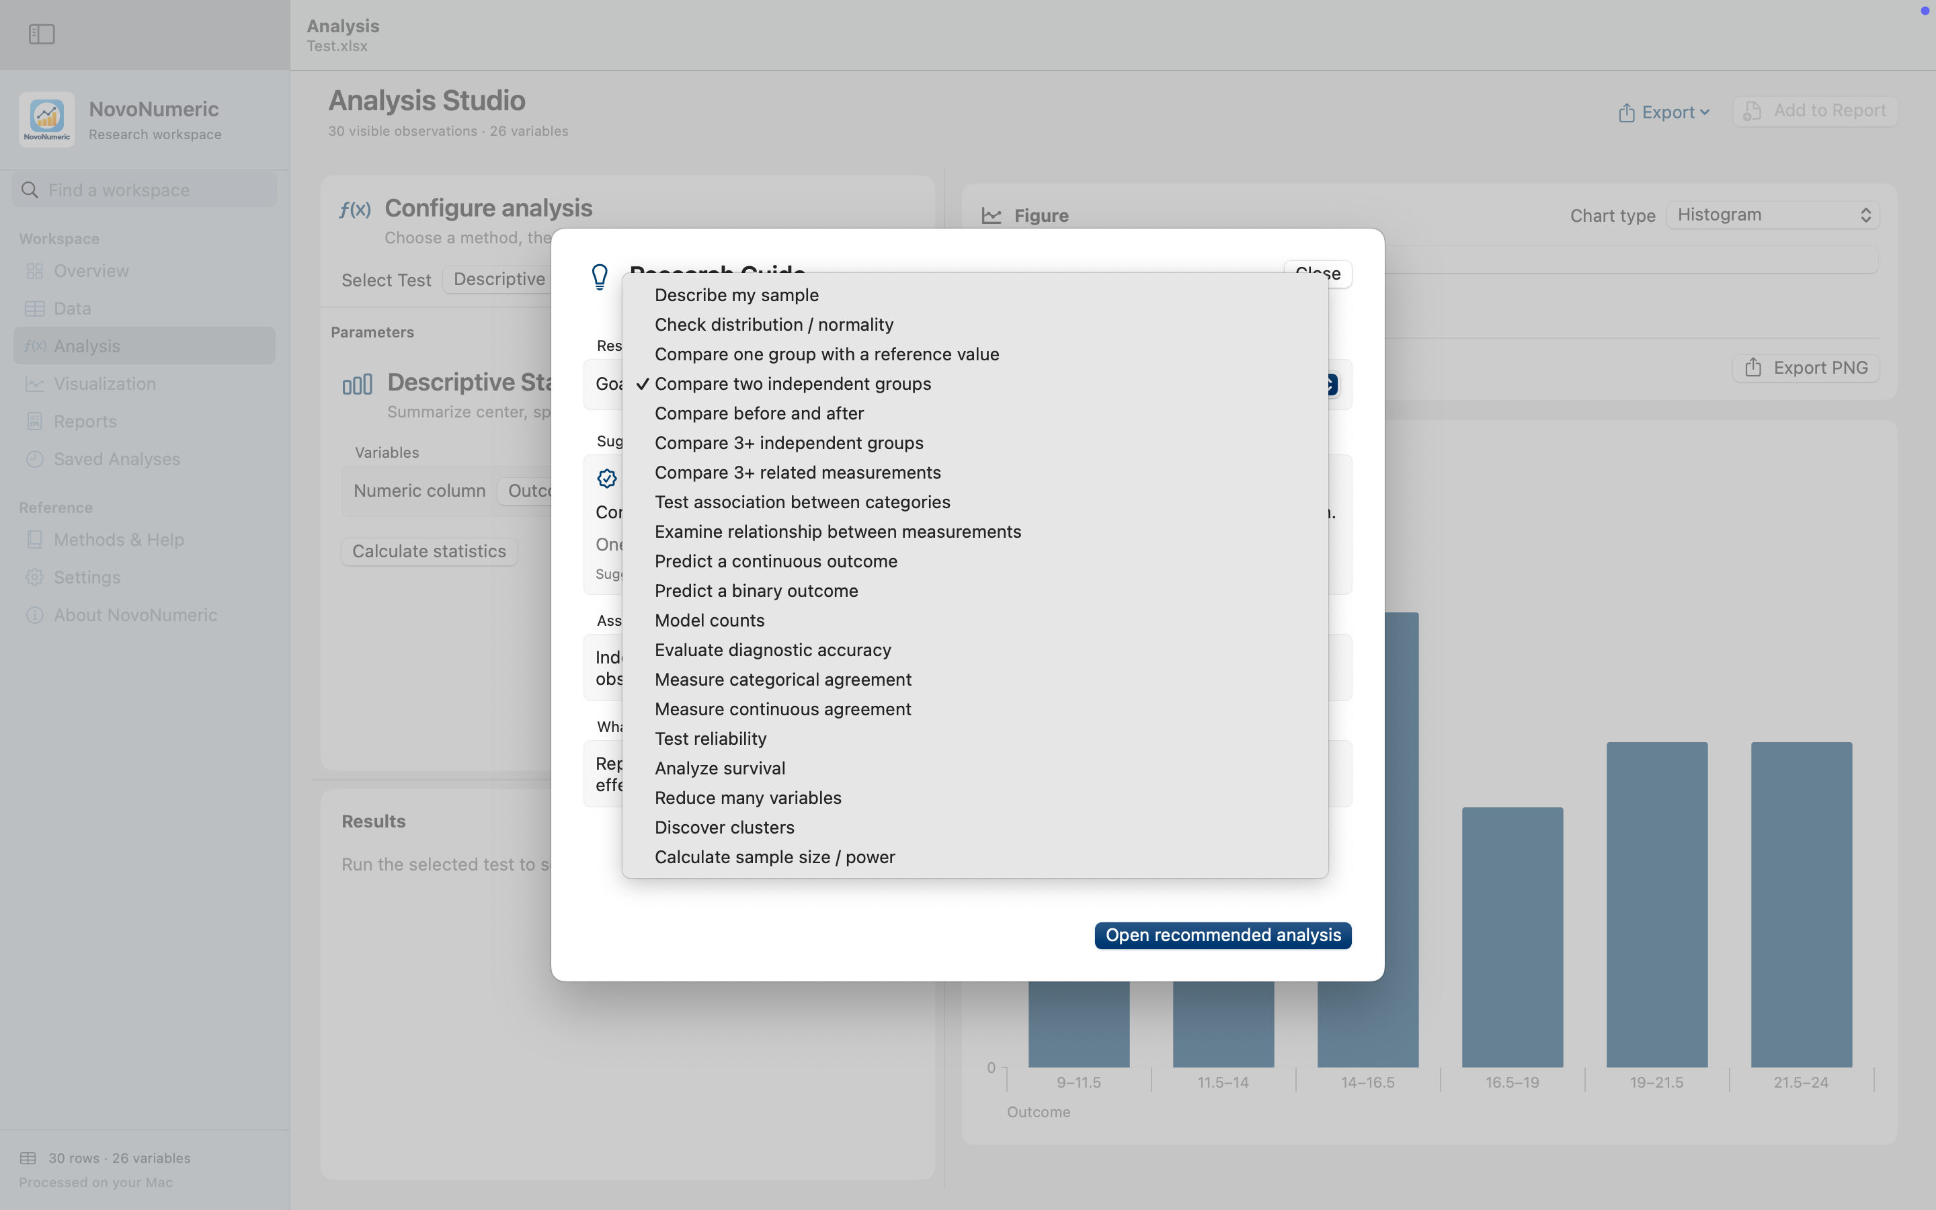1936x1210 pixels.
Task: Click the Export PNG button
Action: 1806,367
